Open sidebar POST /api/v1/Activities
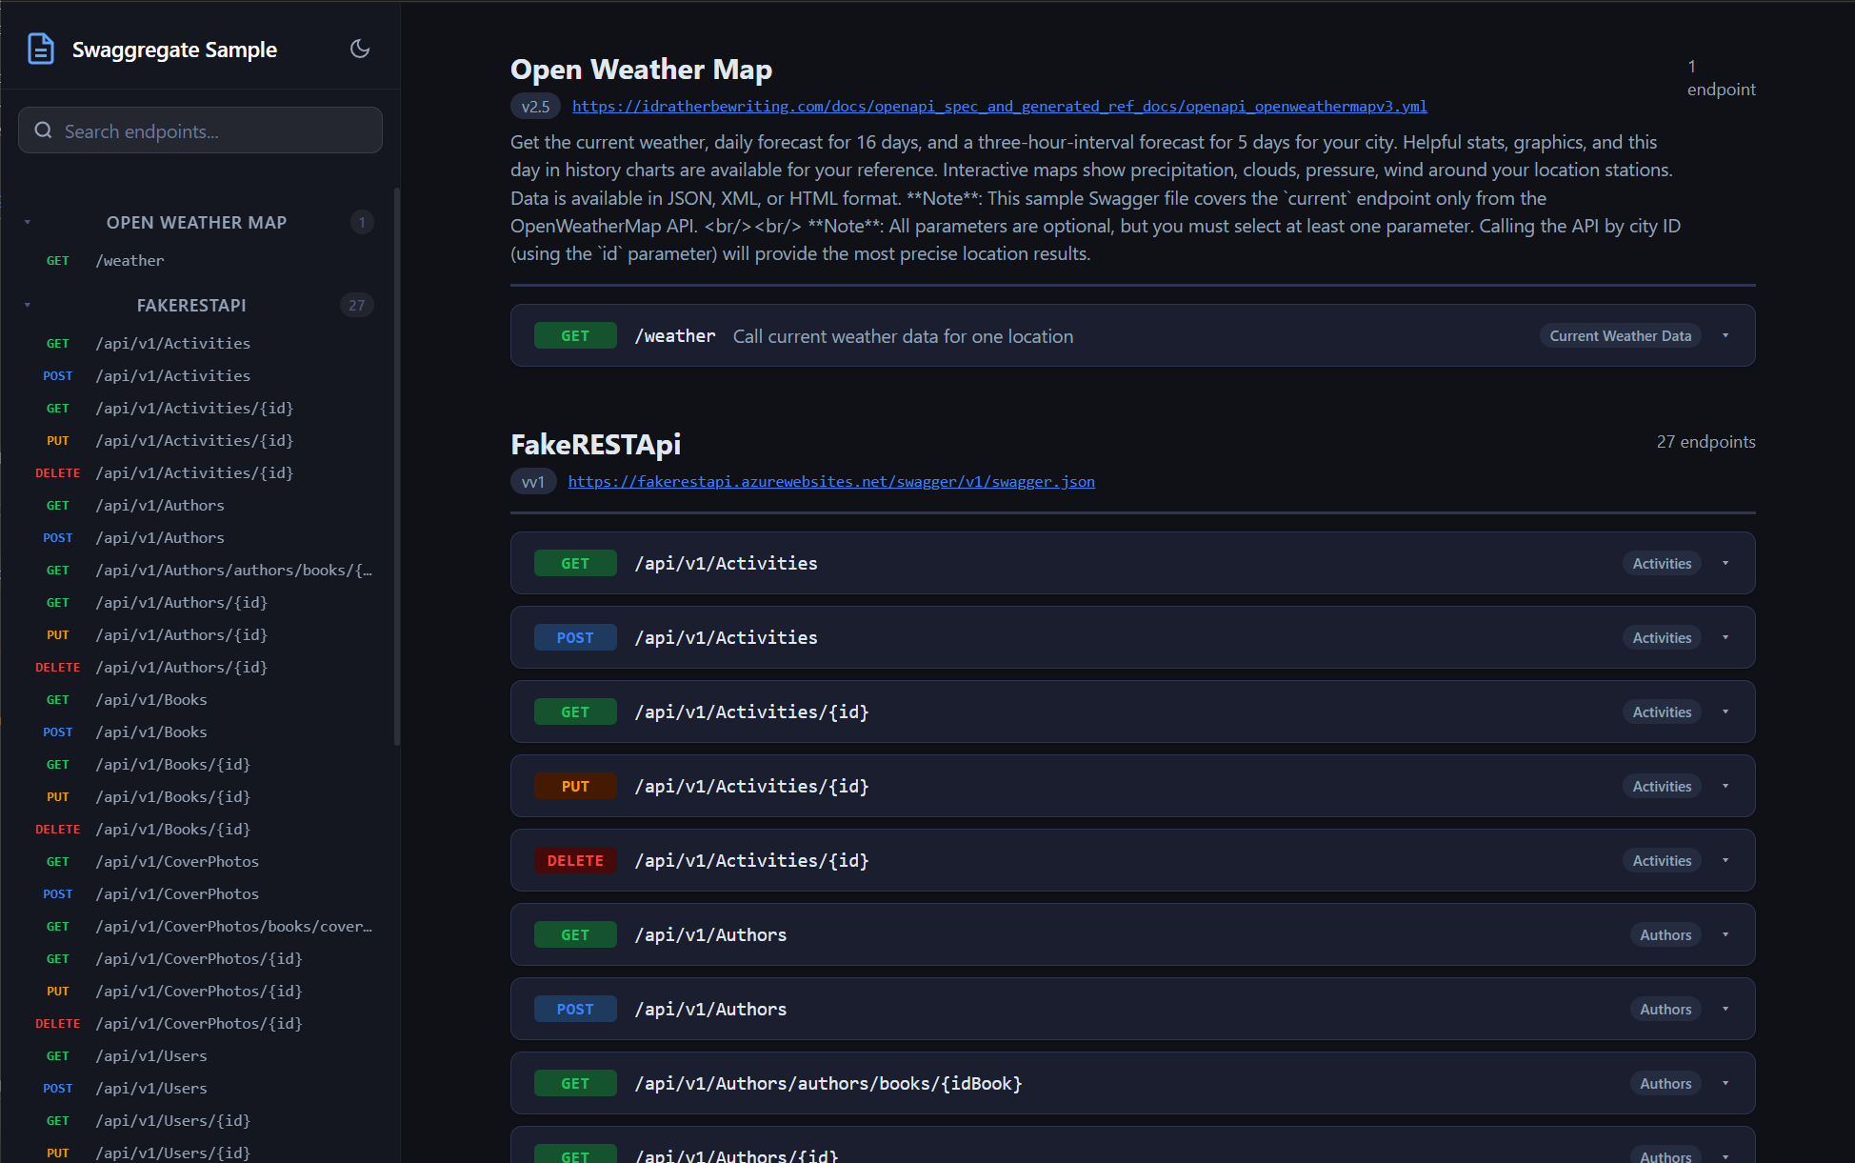Screen dimensions: 1855x1163 200,375
